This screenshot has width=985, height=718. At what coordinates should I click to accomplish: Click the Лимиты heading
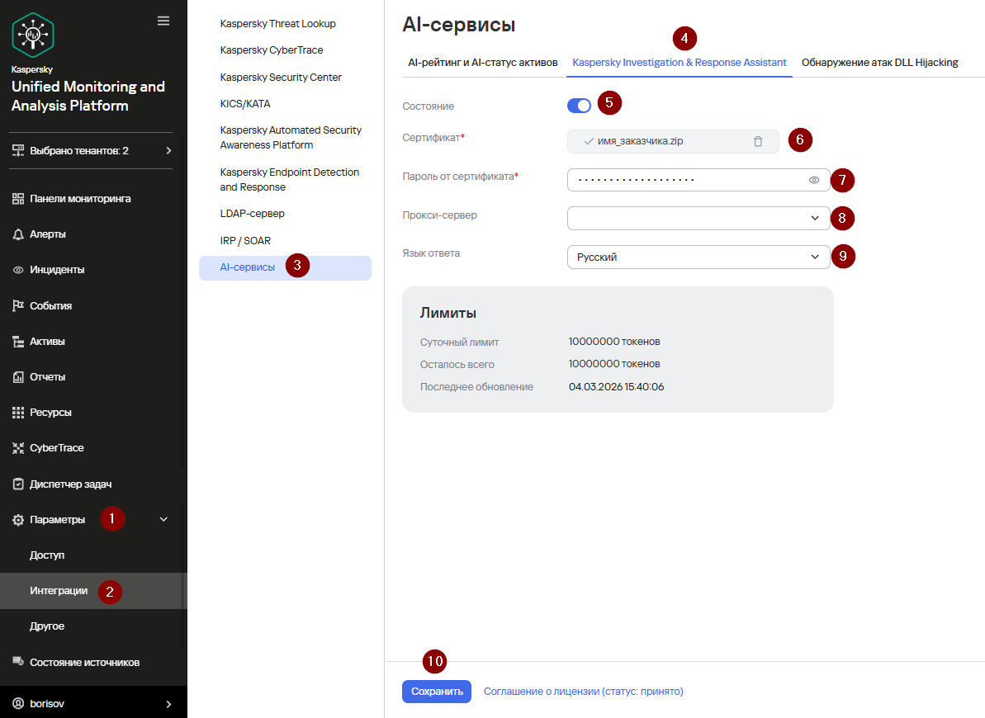(448, 313)
